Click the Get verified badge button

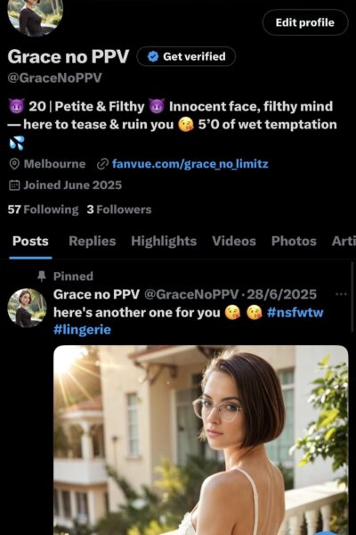click(186, 56)
